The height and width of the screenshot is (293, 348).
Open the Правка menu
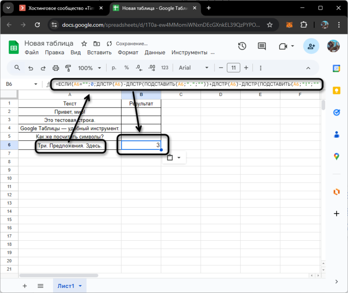click(x=55, y=53)
